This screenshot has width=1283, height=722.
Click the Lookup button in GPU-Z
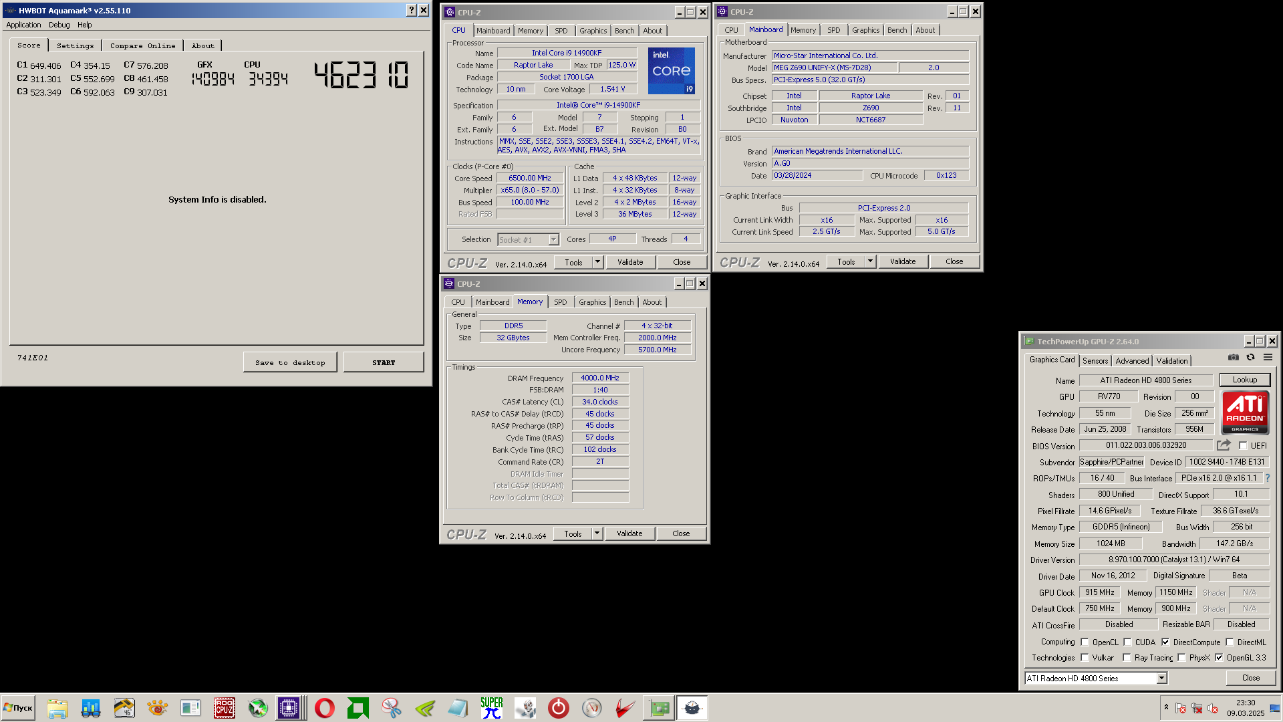coord(1244,380)
